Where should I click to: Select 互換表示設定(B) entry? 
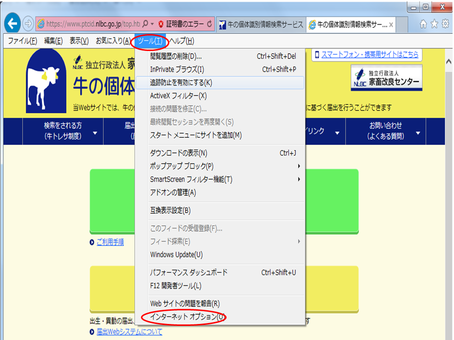click(x=220, y=211)
